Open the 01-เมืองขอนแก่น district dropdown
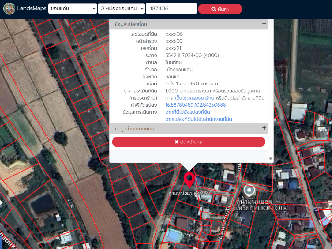 (x=121, y=8)
